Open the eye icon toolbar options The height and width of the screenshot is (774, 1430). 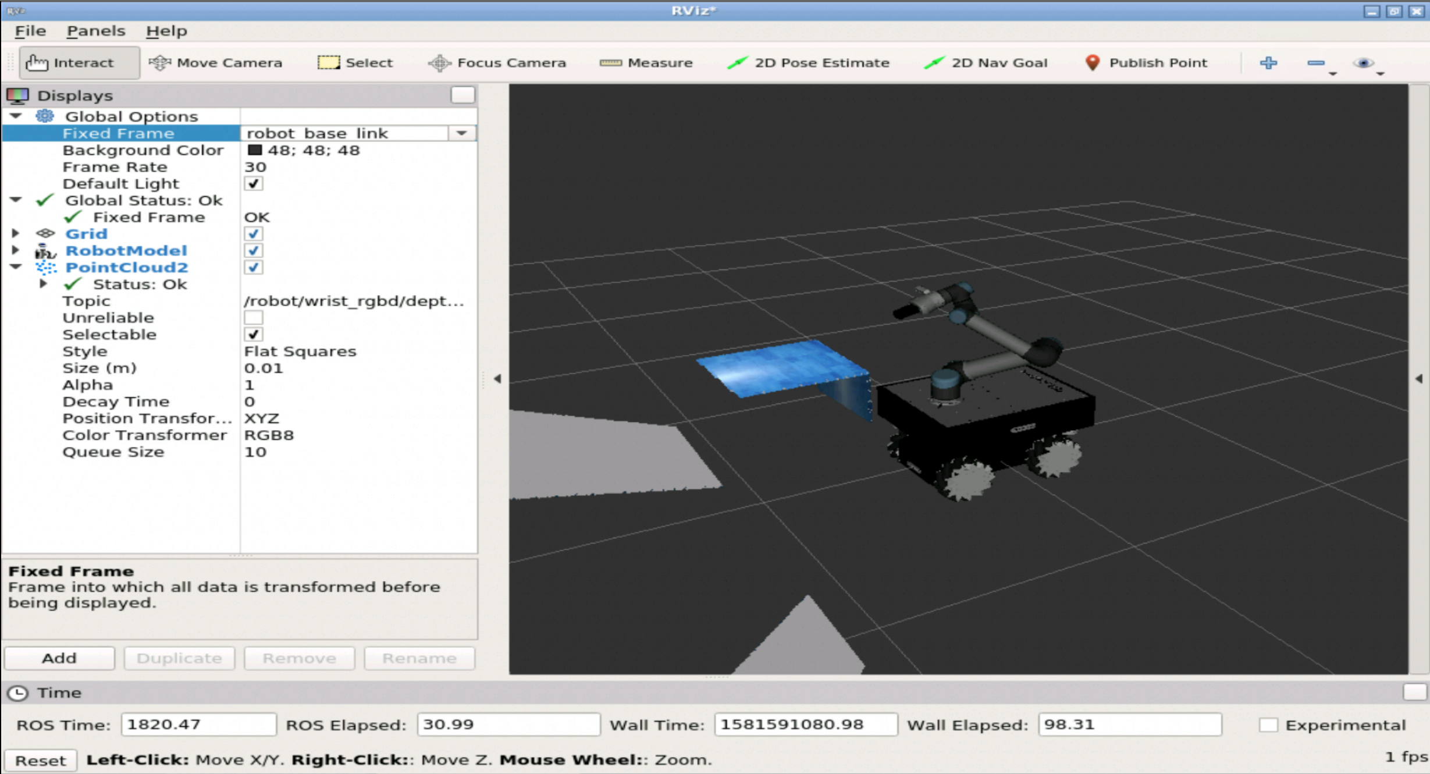tap(1363, 62)
